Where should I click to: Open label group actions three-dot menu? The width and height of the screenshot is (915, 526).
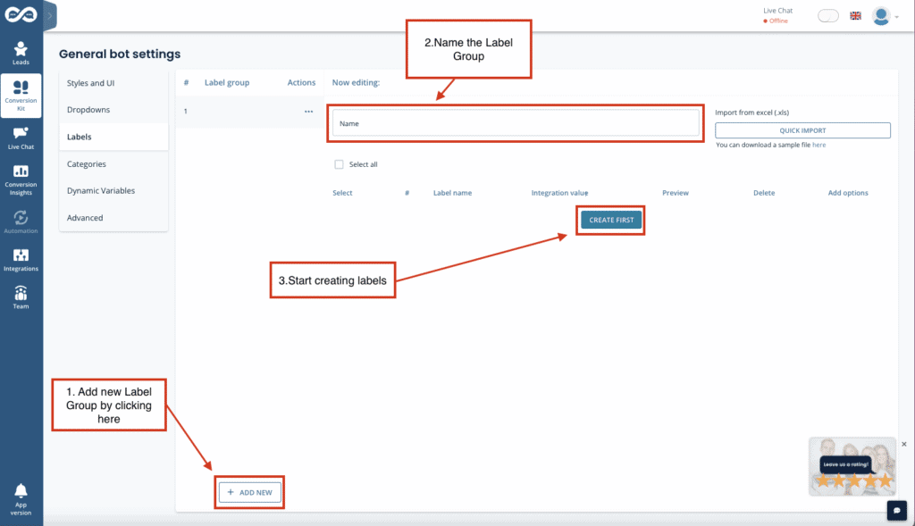[x=308, y=112]
